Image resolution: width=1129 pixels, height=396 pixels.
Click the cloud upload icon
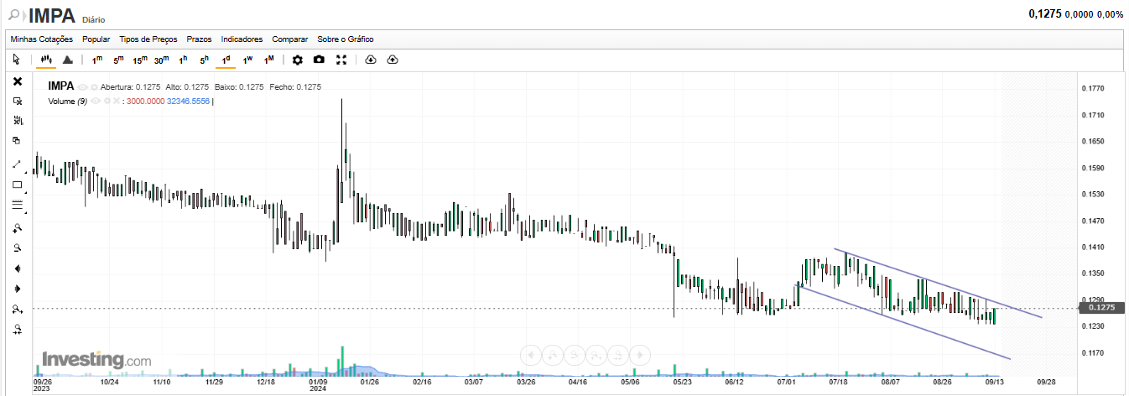[393, 60]
